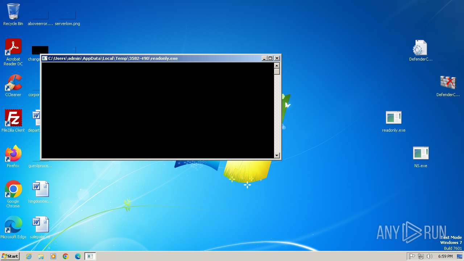This screenshot has height=261, width=464.
Task: Click Show desktop button at taskbar end
Action: 460,256
